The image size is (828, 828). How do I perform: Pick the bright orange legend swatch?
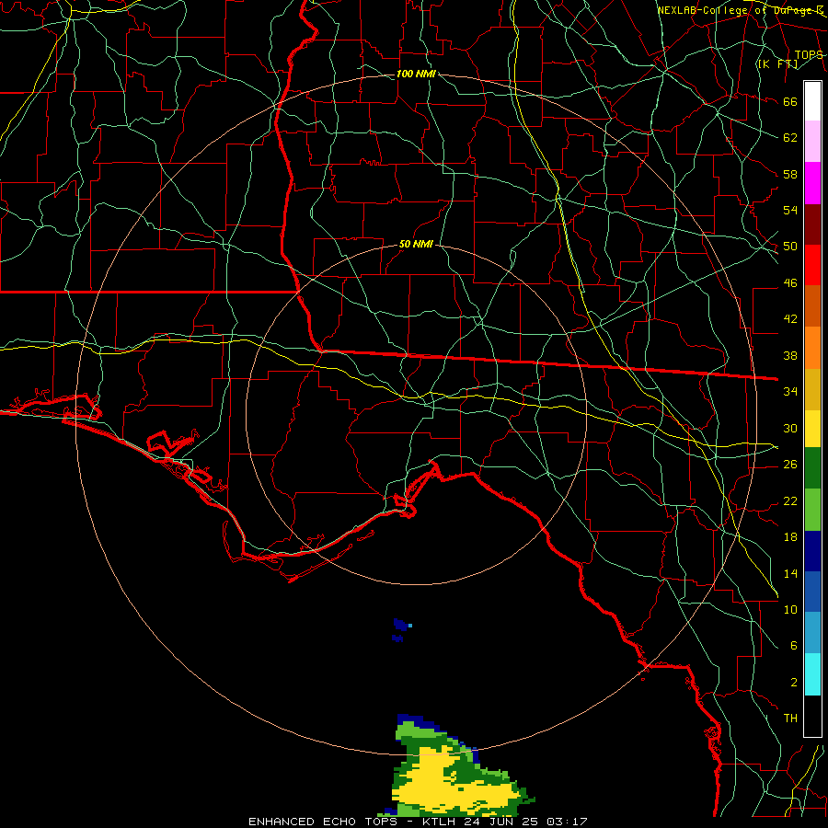812,348
